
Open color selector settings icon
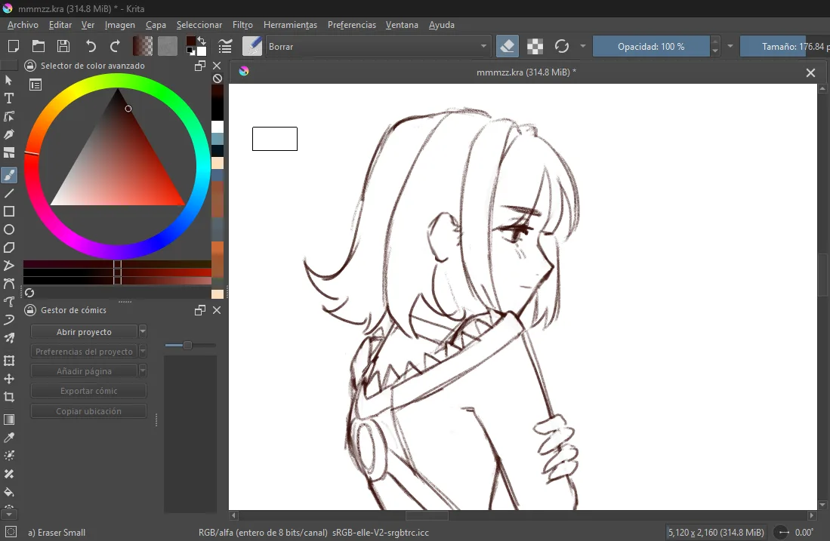tap(35, 85)
